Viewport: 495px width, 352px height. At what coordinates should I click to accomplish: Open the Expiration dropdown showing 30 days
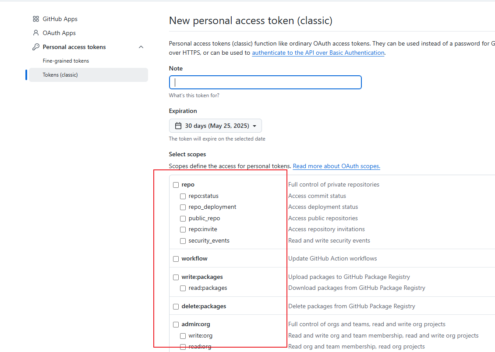[215, 125]
